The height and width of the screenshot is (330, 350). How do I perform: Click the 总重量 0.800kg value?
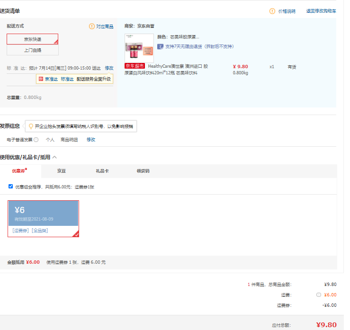(x=33, y=98)
